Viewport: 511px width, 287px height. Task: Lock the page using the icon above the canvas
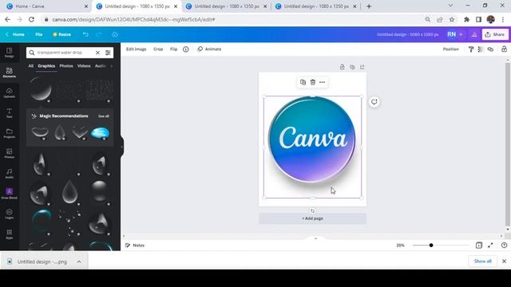point(343,67)
